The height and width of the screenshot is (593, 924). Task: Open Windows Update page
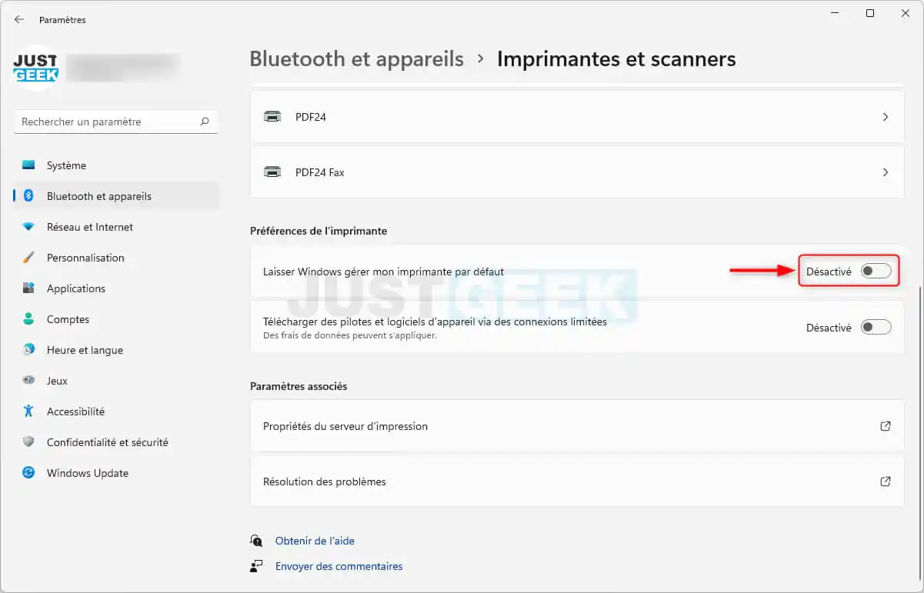click(116, 473)
